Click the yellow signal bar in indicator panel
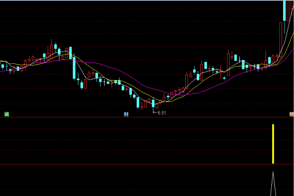Screen dimensions: 294x196 tap(273, 144)
